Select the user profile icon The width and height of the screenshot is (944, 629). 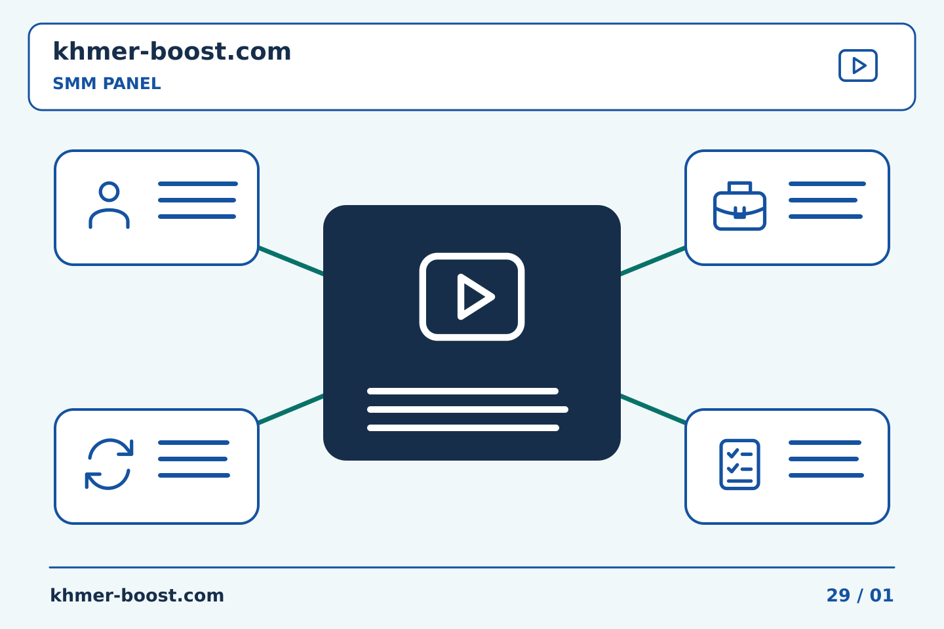109,205
